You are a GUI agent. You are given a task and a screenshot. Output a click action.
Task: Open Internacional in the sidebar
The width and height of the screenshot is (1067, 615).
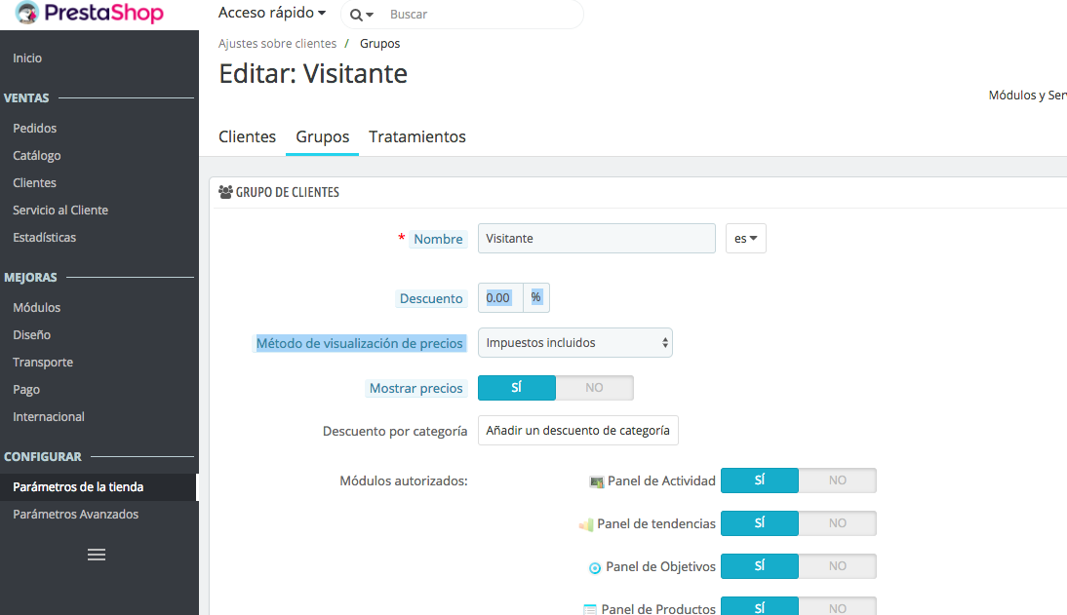49,417
